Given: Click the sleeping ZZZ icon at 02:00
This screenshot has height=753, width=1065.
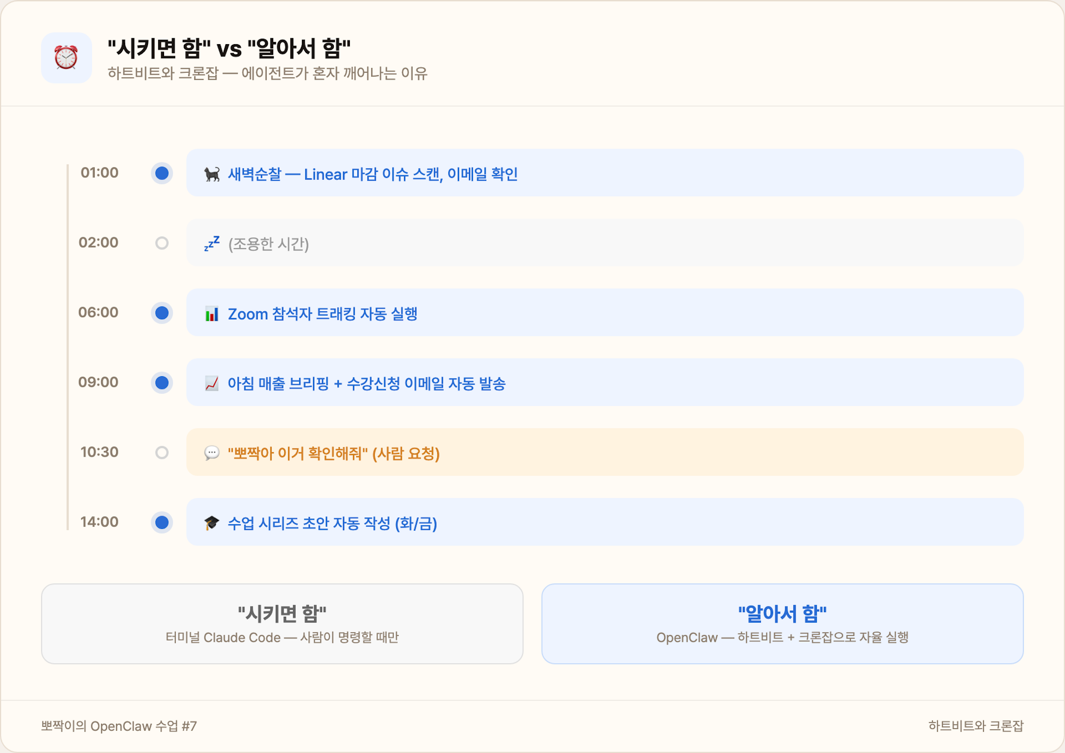Looking at the screenshot, I should click(x=211, y=242).
